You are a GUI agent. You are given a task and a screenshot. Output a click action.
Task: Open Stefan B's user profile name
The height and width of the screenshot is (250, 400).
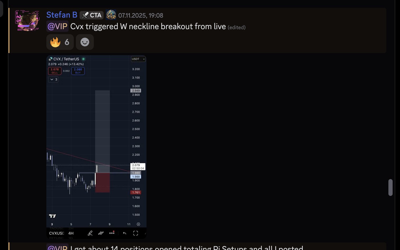62,15
